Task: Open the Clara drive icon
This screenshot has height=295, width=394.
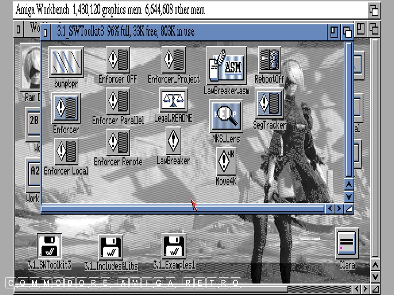Action: coord(347,244)
